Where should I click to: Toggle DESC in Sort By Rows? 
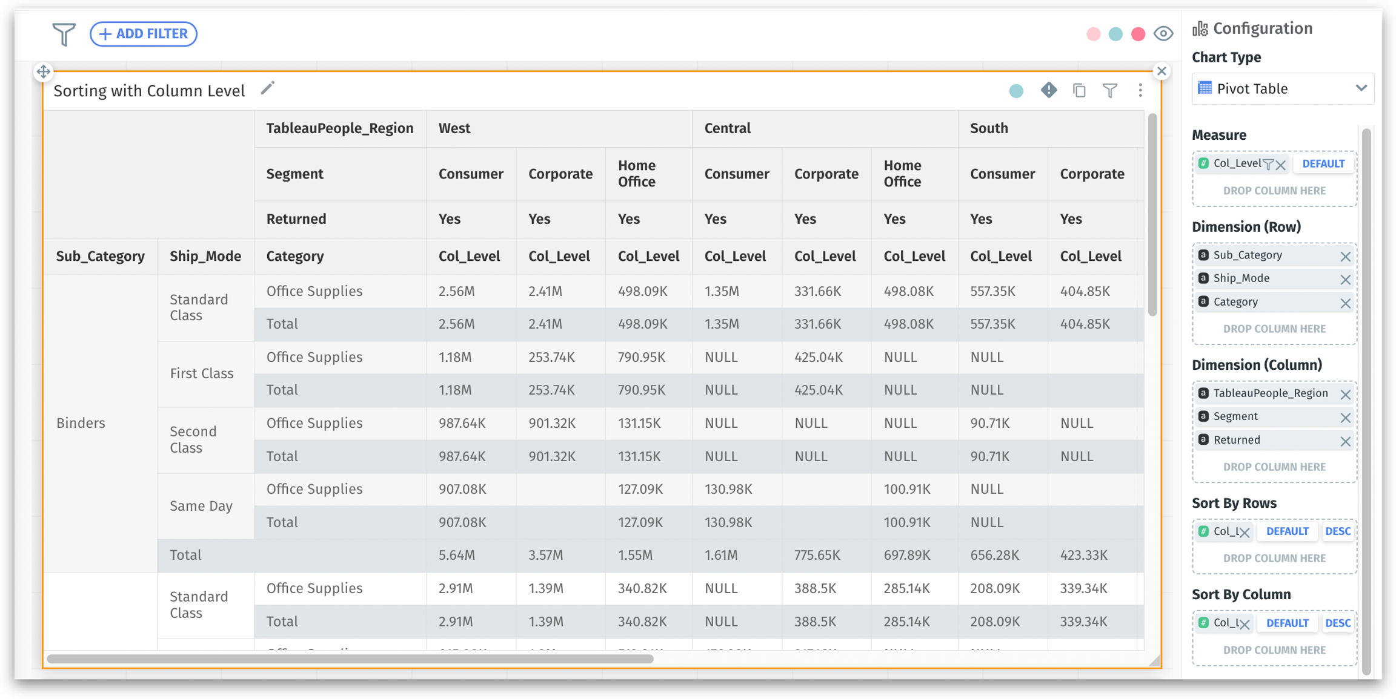tap(1338, 531)
